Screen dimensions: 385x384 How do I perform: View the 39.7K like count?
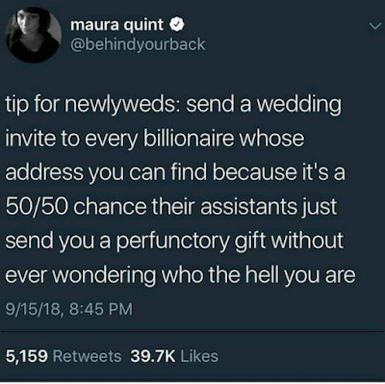tap(153, 356)
